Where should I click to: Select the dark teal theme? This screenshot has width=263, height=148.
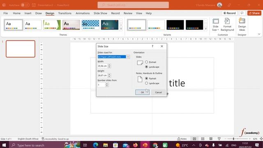(x=110, y=25)
